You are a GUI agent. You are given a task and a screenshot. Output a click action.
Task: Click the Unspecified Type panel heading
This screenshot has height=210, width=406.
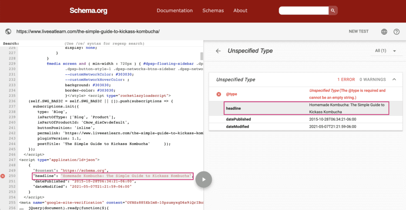point(250,51)
